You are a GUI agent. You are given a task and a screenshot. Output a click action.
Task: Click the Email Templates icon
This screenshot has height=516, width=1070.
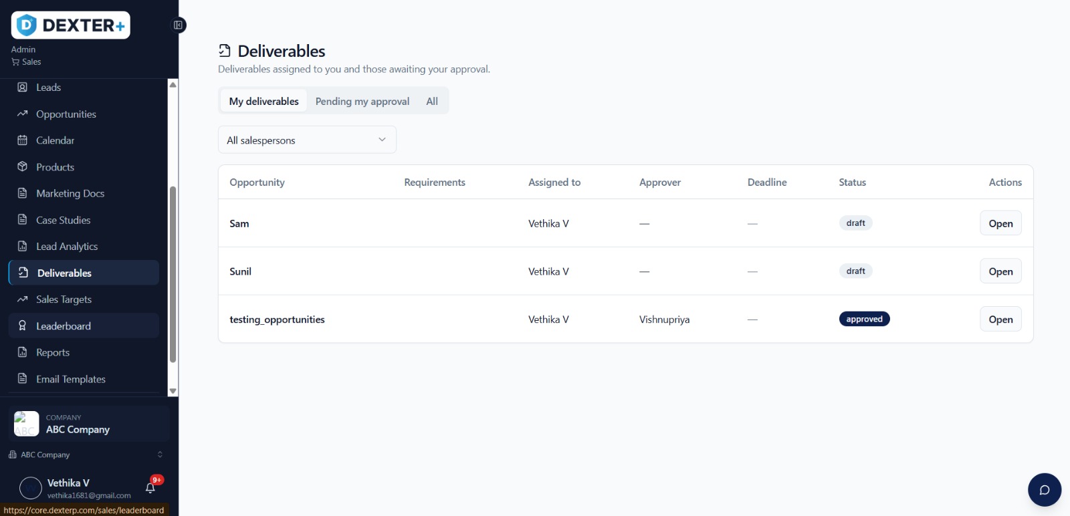coord(22,379)
